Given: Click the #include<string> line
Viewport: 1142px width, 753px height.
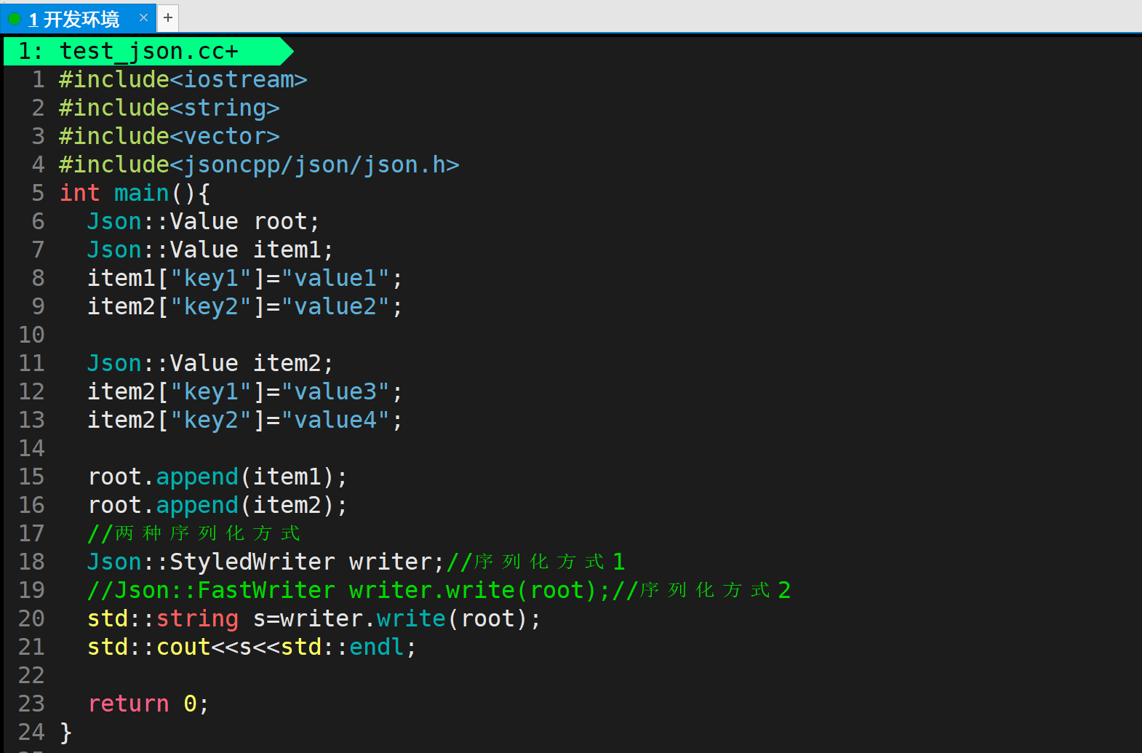Looking at the screenshot, I should 169,108.
